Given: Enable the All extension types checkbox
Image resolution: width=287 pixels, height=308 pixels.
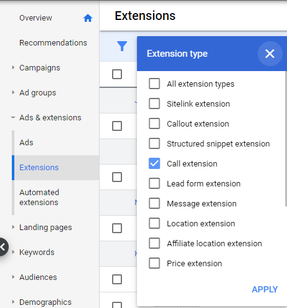Looking at the screenshot, I should click(154, 84).
